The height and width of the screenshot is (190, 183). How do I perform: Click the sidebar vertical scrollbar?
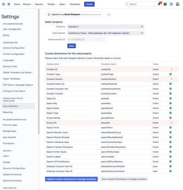pos(39,72)
